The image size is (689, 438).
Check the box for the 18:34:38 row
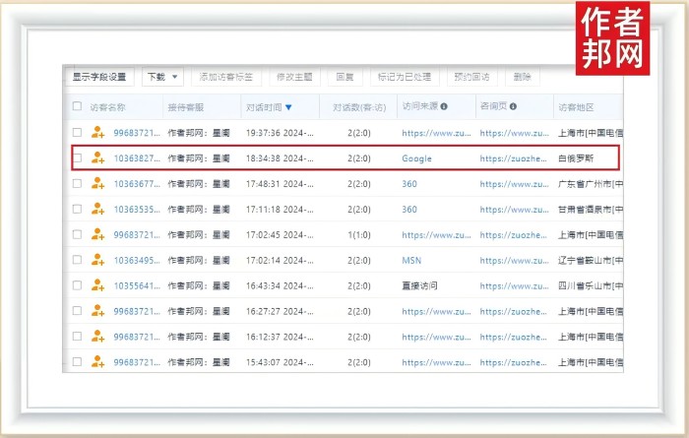click(x=77, y=157)
